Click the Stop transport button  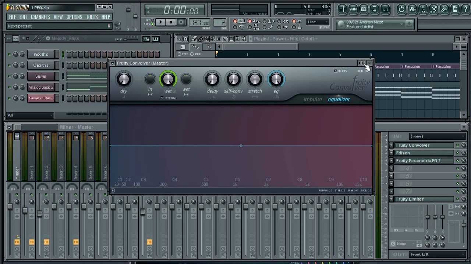pyautogui.click(x=170, y=22)
